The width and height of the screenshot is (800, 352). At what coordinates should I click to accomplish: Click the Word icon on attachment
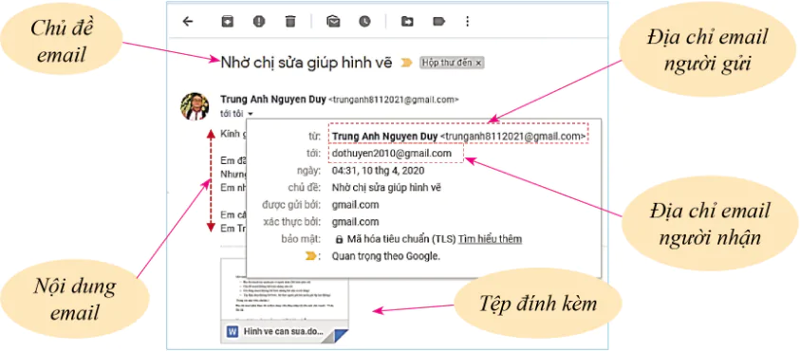tap(233, 332)
